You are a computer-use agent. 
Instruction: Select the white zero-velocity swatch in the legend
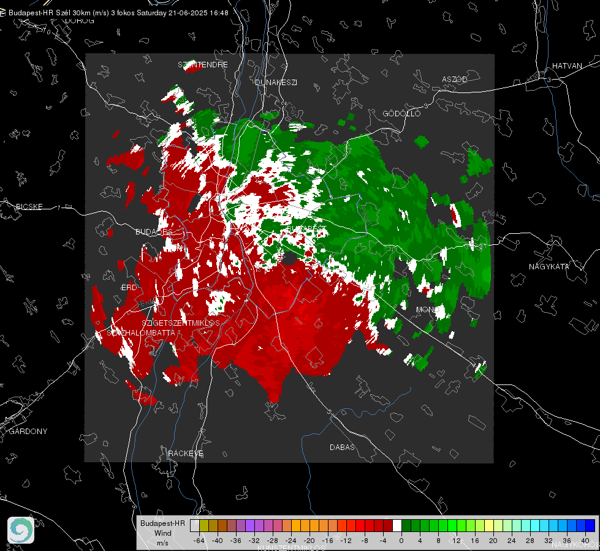click(x=397, y=525)
